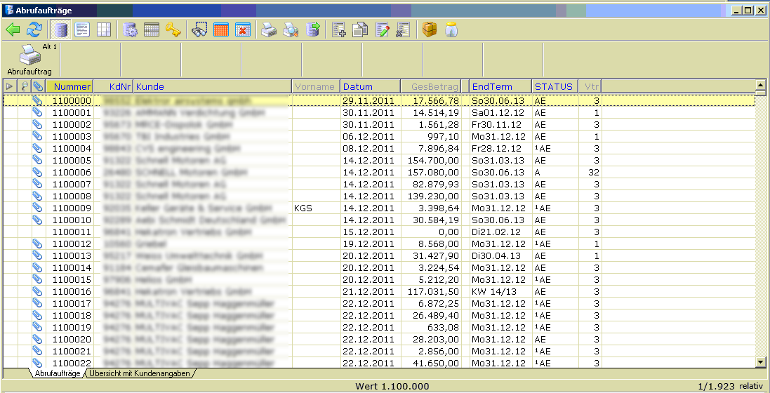Screen dimensions: 770x393
Task: Click the green back arrow icon
Action: (x=13, y=29)
